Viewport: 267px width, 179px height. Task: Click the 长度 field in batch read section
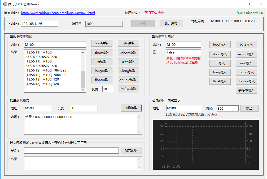pos(84,108)
